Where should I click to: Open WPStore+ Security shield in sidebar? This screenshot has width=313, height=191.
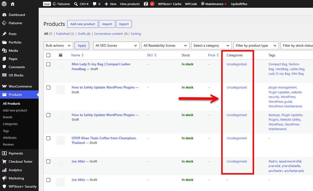[4, 186]
